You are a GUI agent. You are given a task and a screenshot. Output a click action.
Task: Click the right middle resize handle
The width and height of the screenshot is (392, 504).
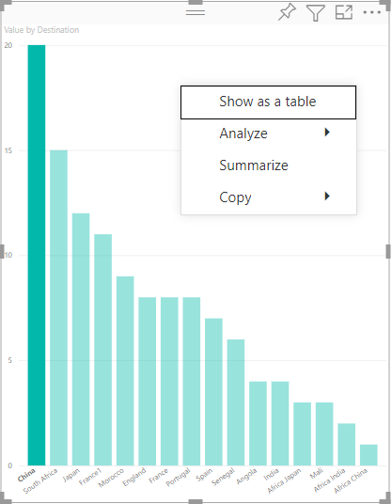click(x=388, y=251)
